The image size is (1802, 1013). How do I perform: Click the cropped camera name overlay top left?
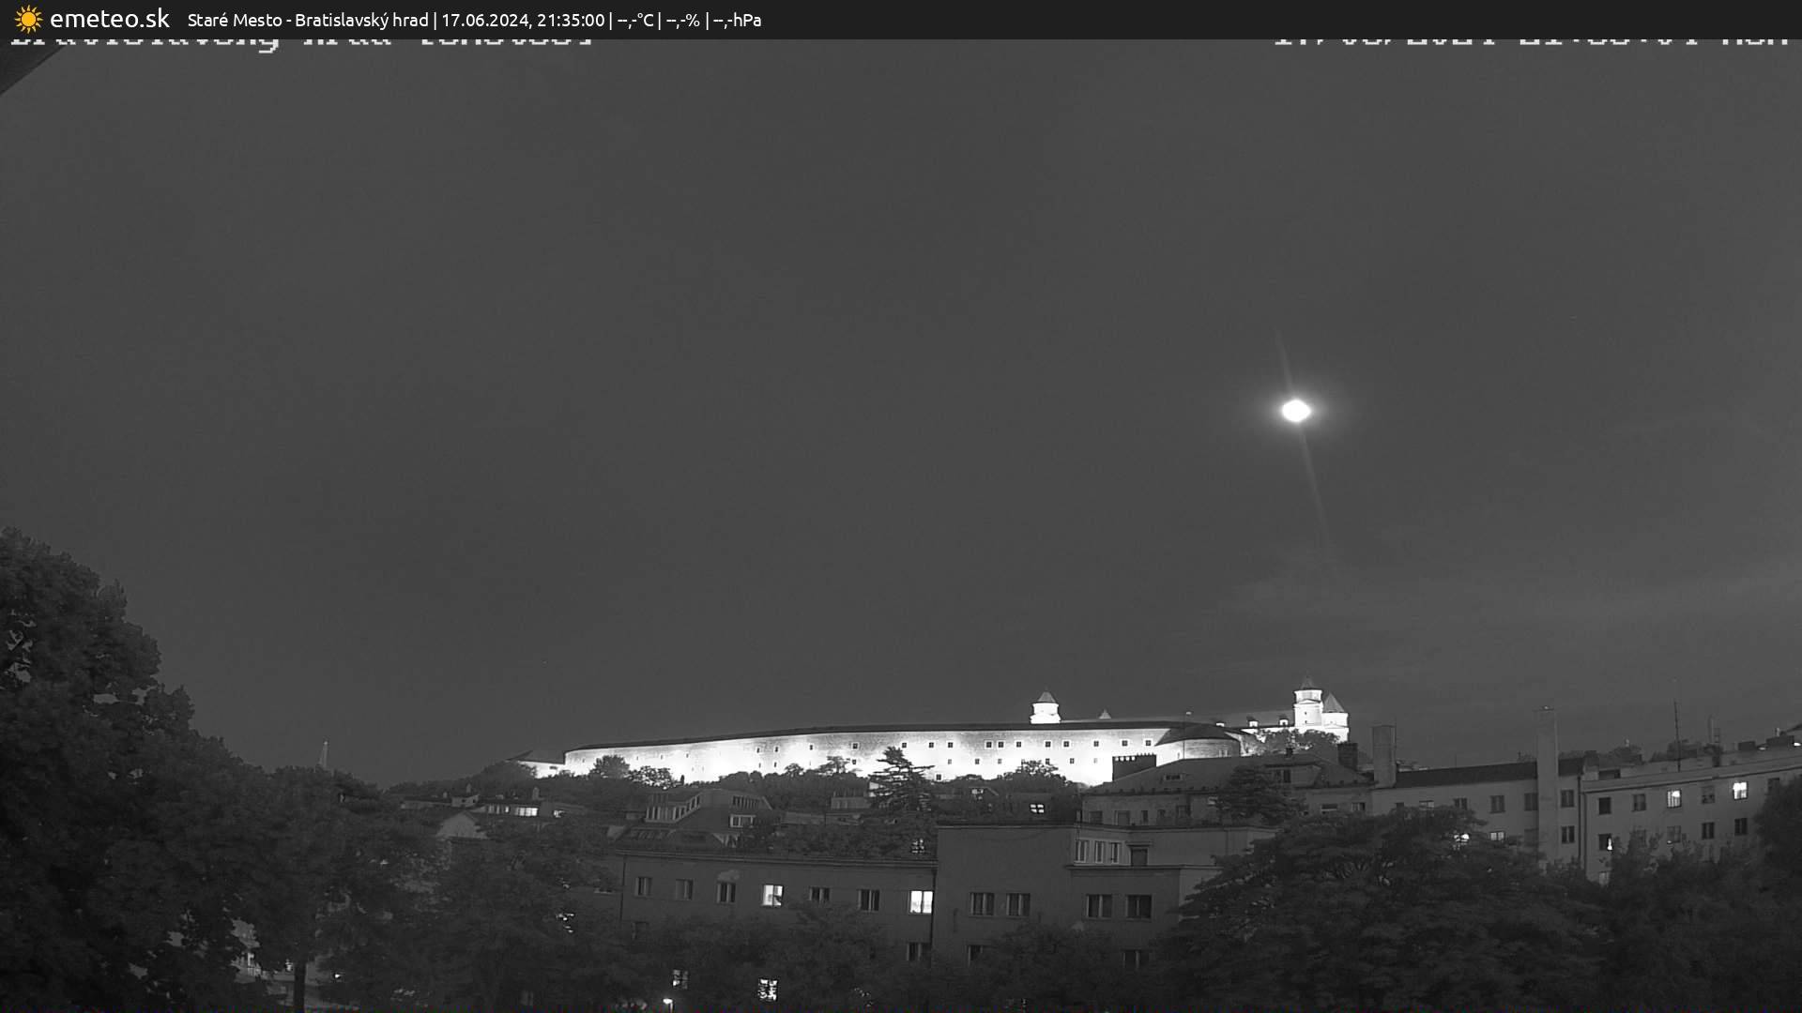coord(300,41)
